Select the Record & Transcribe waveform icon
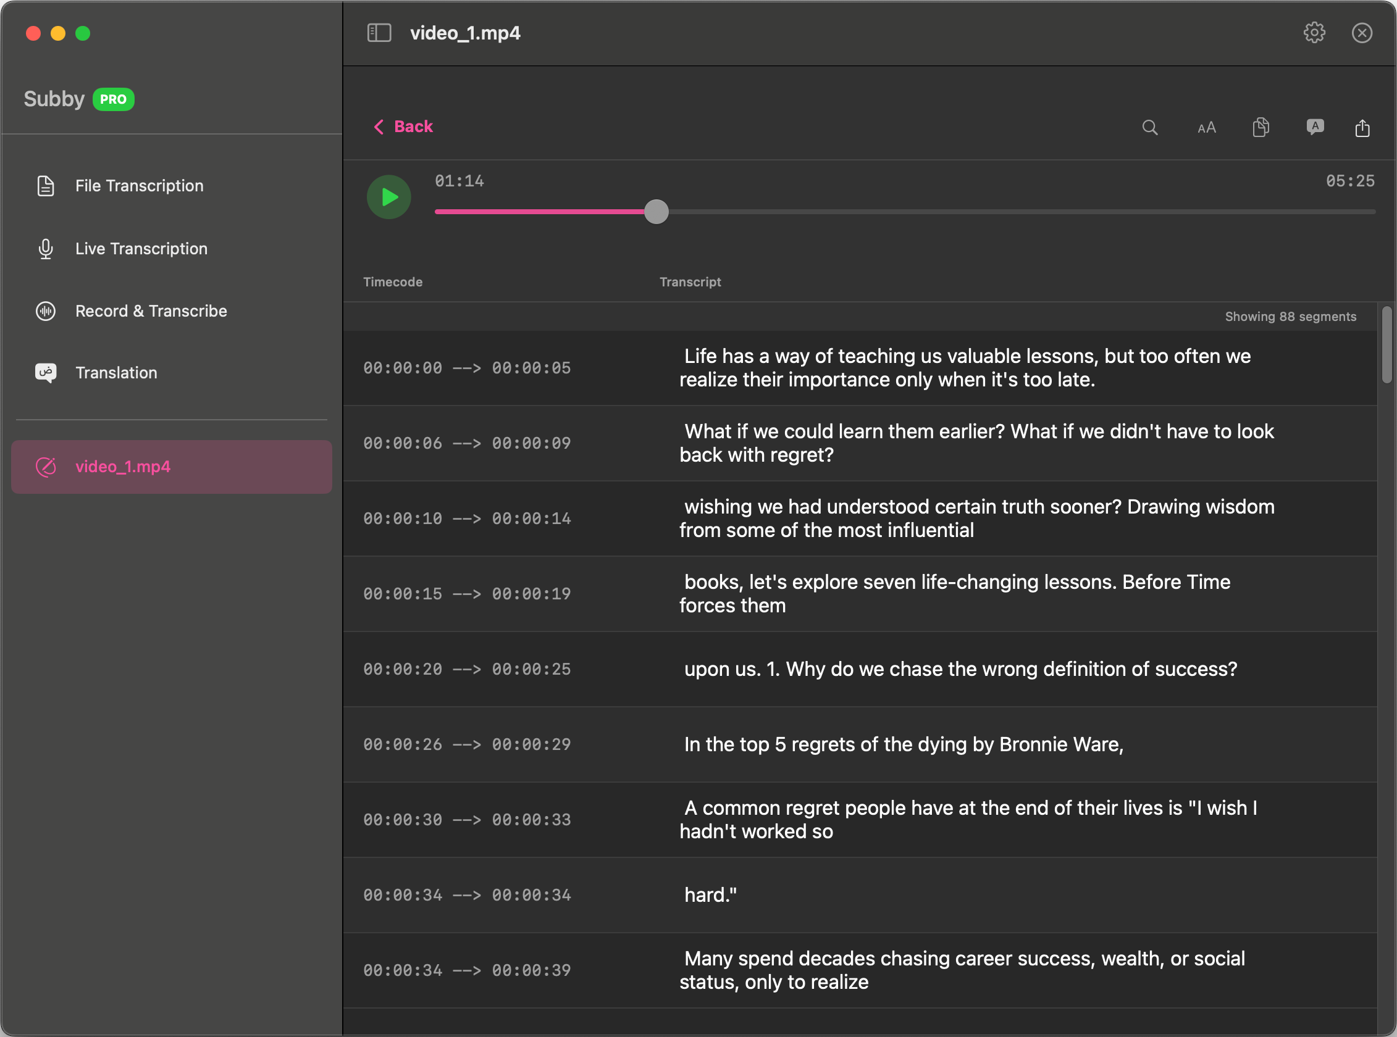The height and width of the screenshot is (1037, 1397). point(46,310)
